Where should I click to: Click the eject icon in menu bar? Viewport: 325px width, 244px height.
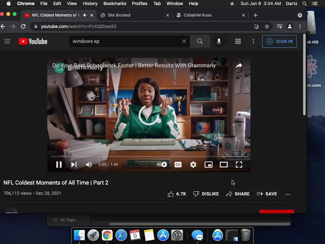point(232,3)
